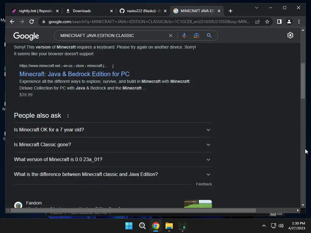
Task: Open the Fandom result thumbnail image
Action: point(198,204)
